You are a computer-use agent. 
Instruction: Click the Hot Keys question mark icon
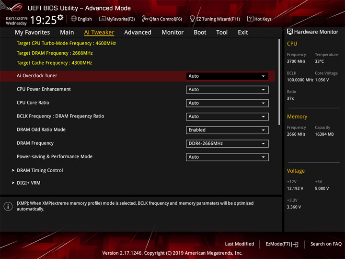(x=250, y=19)
